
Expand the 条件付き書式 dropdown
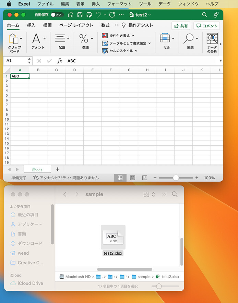click(133, 36)
